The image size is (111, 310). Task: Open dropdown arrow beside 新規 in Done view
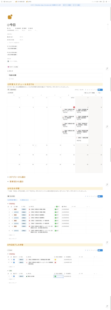pos(102,250)
